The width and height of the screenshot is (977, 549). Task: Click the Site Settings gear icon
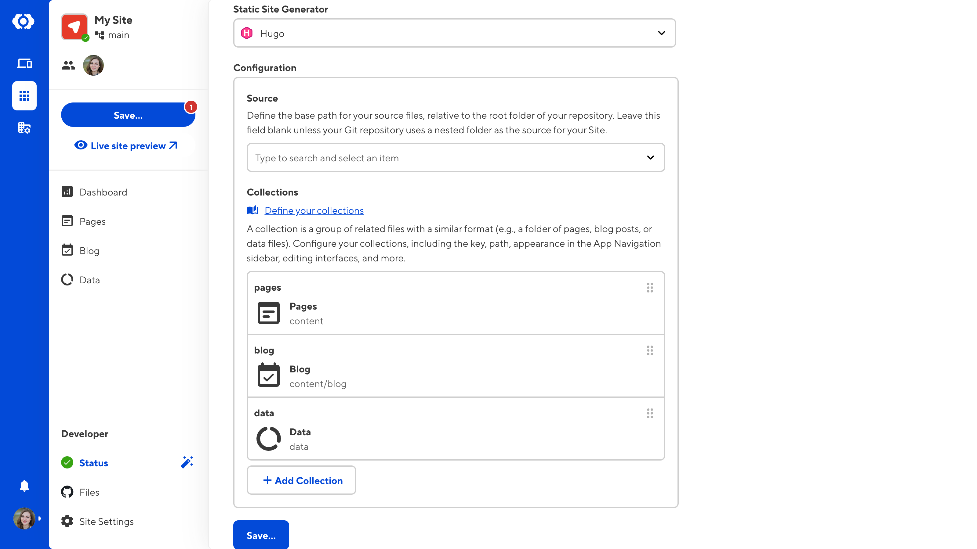point(67,522)
